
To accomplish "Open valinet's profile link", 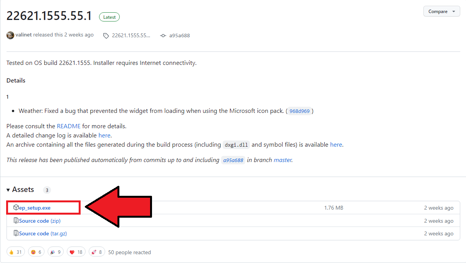I will click(24, 35).
